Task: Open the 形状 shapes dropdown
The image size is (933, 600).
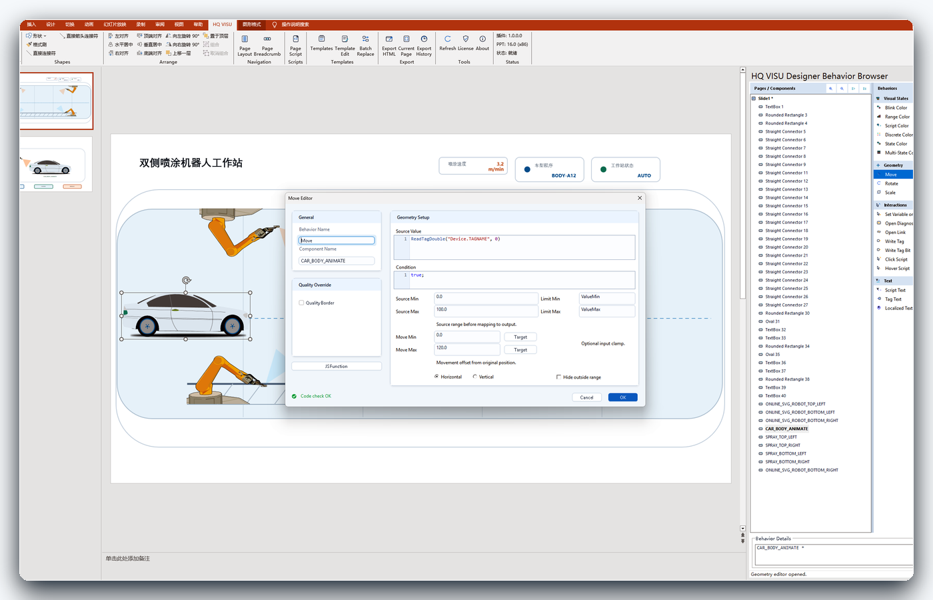Action: pos(36,36)
